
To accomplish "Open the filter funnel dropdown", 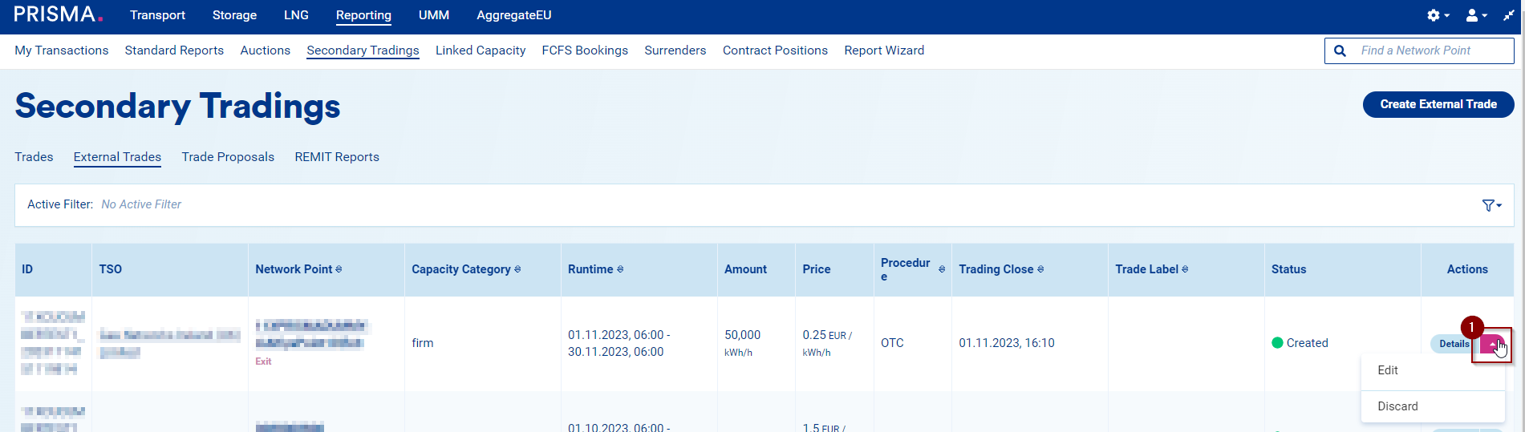I will coord(1491,205).
